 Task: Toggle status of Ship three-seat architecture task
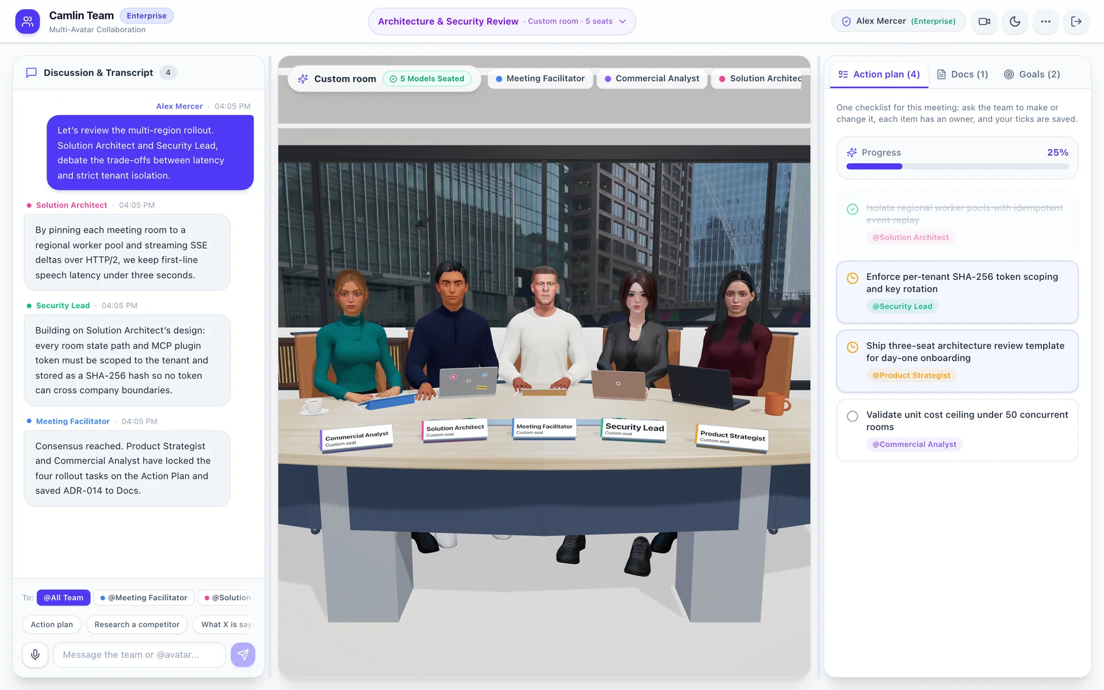click(852, 347)
